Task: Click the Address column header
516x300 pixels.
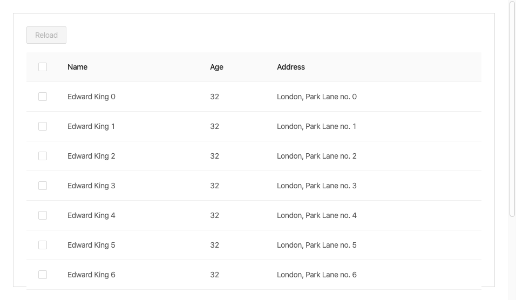Action: (x=291, y=67)
